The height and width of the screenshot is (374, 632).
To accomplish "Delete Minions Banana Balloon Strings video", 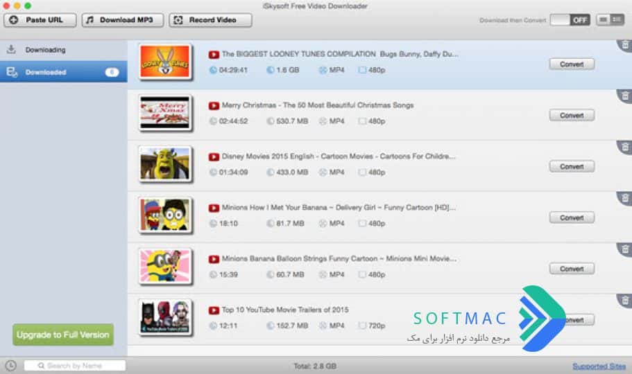I will click(625, 249).
